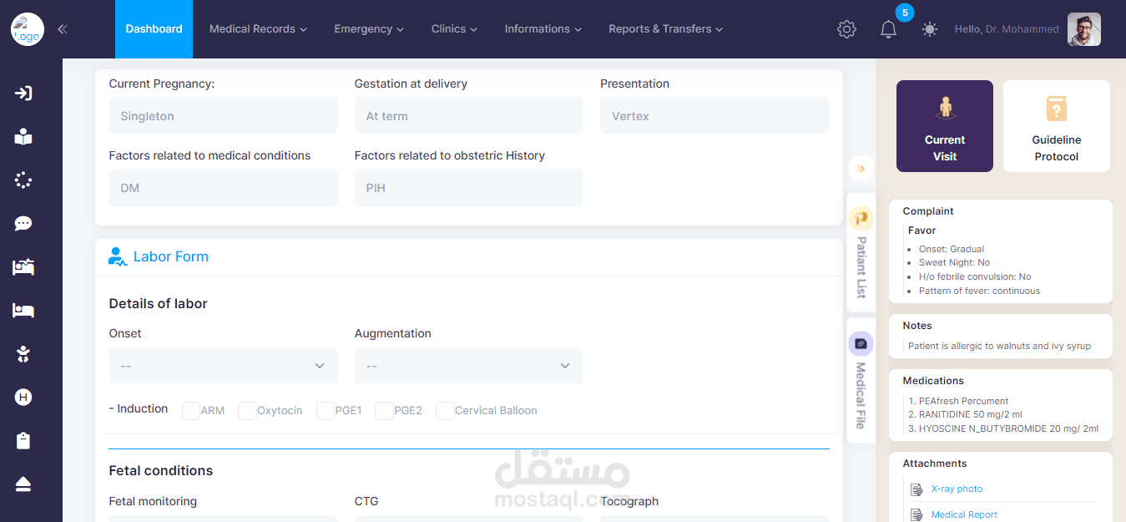
Task: Click the Gestation at delivery field
Action: point(468,116)
